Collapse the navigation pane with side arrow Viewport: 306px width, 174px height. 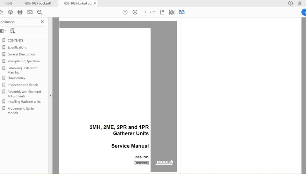[50, 95]
